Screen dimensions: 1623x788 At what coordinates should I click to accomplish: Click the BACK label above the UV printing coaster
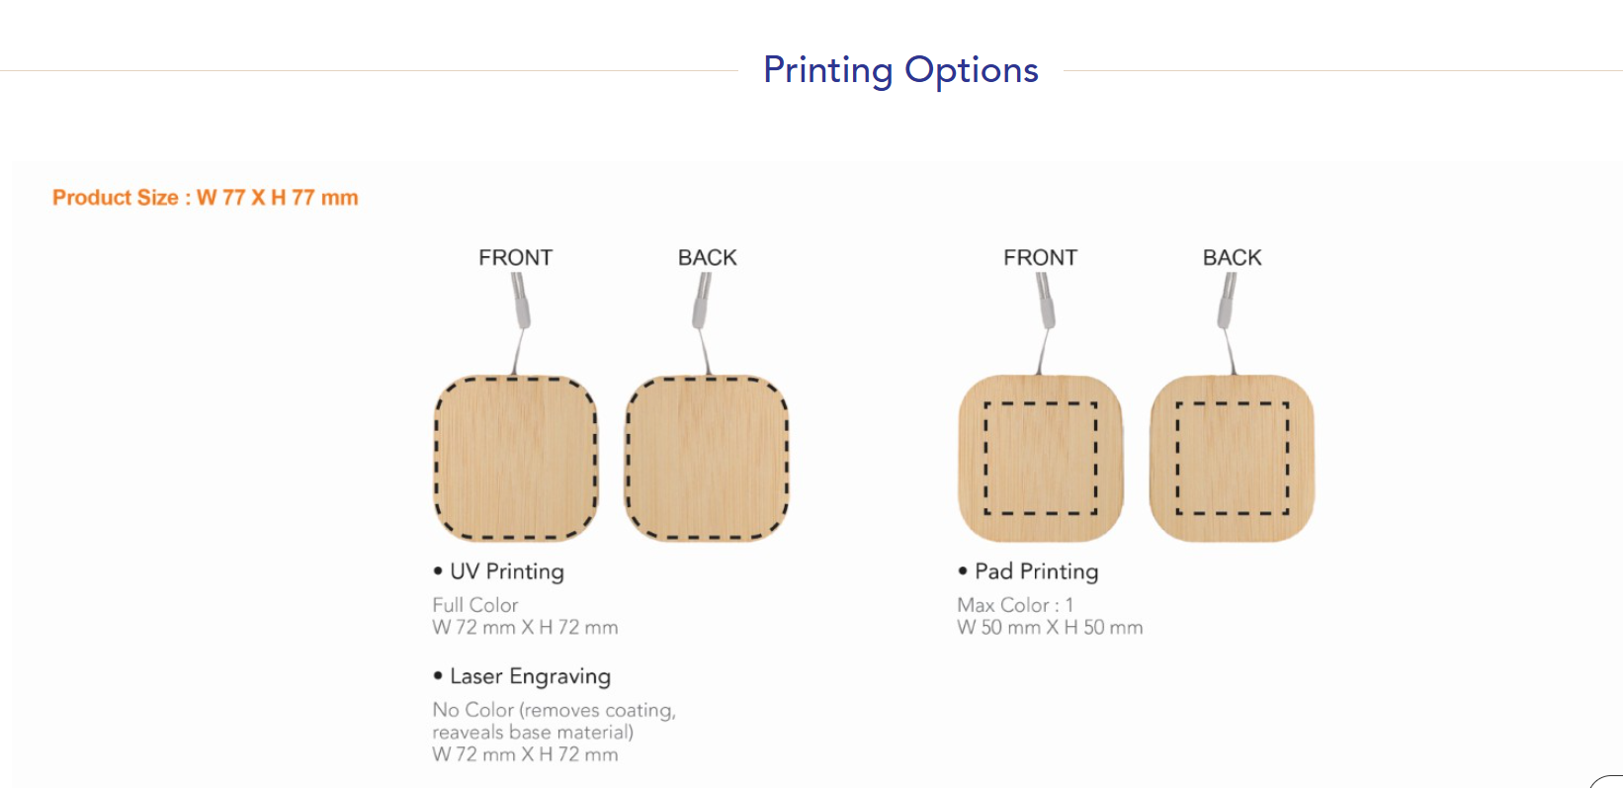pyautogui.click(x=708, y=258)
